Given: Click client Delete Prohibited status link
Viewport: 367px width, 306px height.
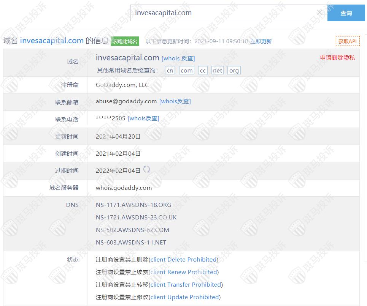Looking at the screenshot, I should coord(183,260).
